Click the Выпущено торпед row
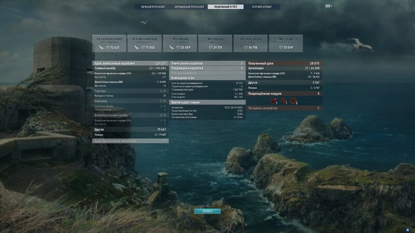Viewport: 415px width, 233px height. 131,96
